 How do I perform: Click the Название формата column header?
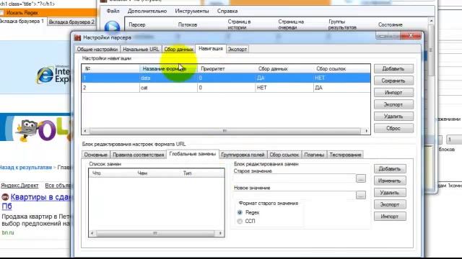click(x=168, y=69)
